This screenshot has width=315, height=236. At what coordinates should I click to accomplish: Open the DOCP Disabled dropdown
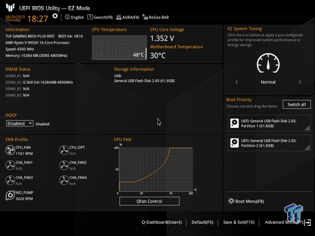tap(20, 123)
